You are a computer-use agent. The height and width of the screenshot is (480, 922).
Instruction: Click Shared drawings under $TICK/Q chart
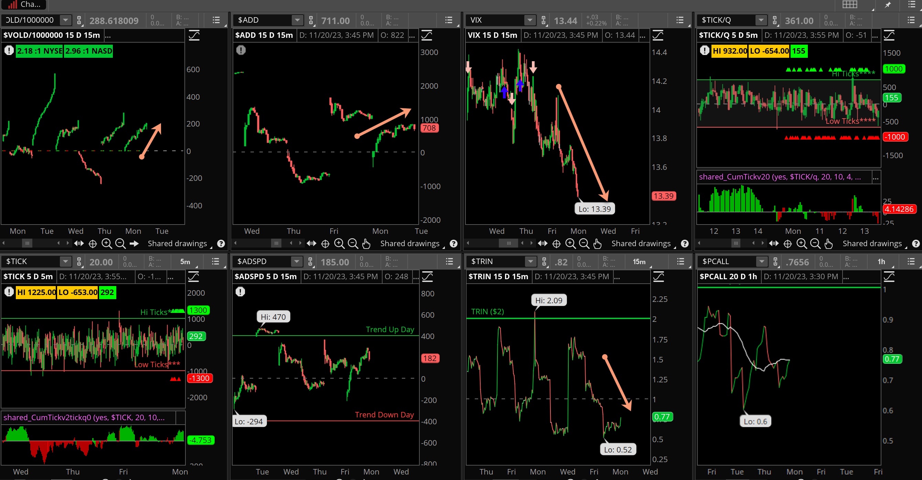[x=872, y=243]
